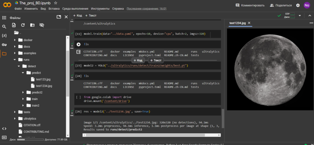Image resolution: width=314 pixels, height=145 pixels.
Task: Expand the examples folder
Action: click(x=15, y=53)
